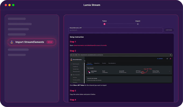The width and height of the screenshot is (183, 107).
Task: Open Revenue history in the StreamElements sidebar
Action: coord(76,72)
